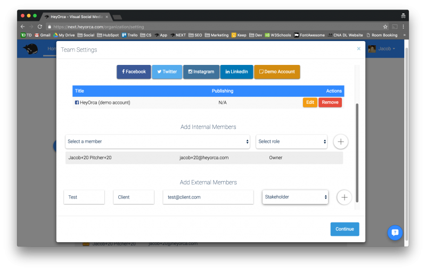Image resolution: width=426 pixels, height=271 pixels.
Task: Open the Social bookmarks folder
Action: click(x=86, y=35)
